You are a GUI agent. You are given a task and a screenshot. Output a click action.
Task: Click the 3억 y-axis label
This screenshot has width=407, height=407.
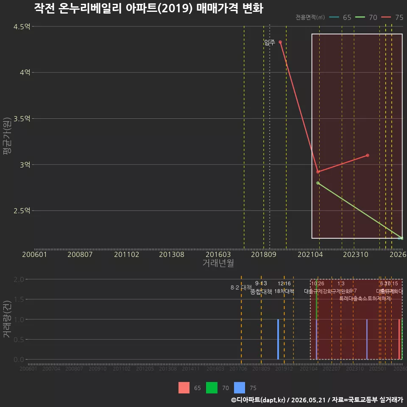pos(25,164)
